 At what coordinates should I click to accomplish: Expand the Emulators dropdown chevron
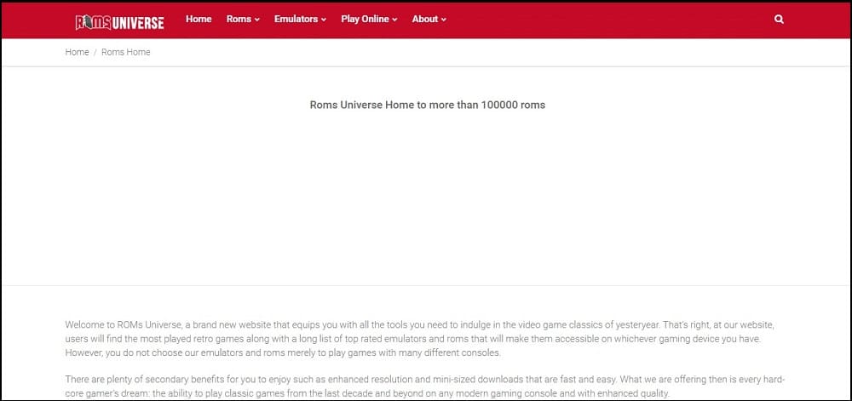point(324,20)
